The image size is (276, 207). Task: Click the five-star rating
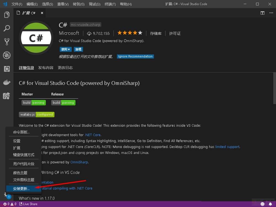(130, 33)
